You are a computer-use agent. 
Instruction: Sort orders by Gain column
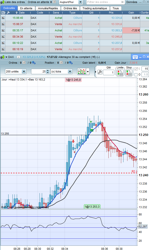tap(131, 13)
